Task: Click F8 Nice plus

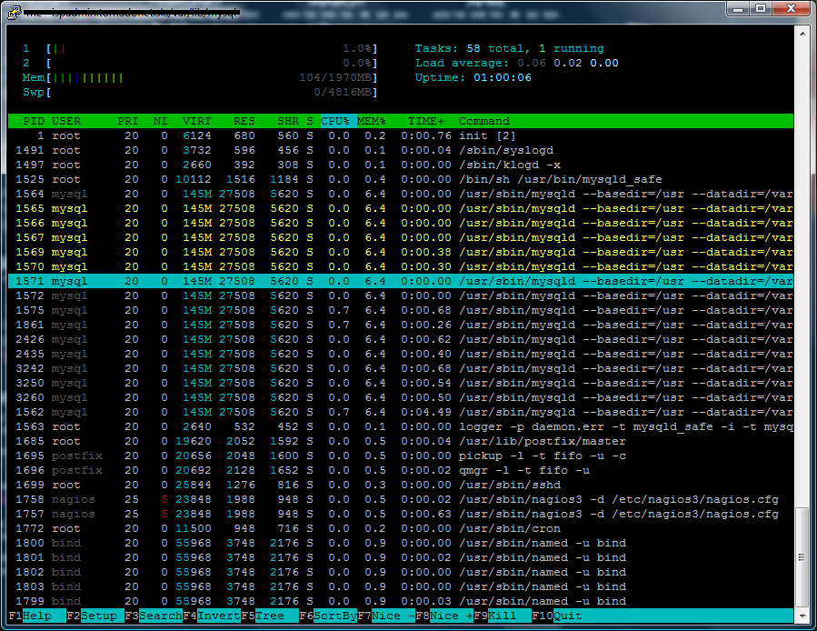Action: tap(444, 616)
